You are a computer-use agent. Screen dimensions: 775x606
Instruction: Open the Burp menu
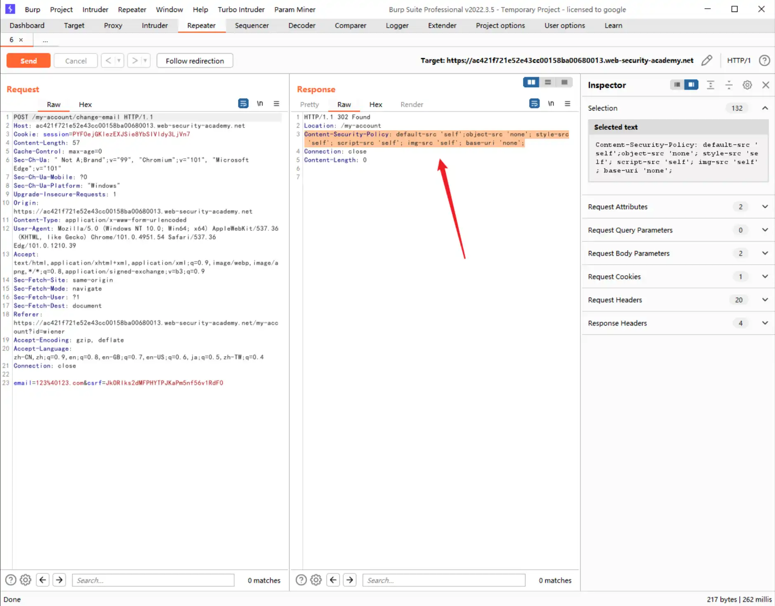[x=33, y=9]
